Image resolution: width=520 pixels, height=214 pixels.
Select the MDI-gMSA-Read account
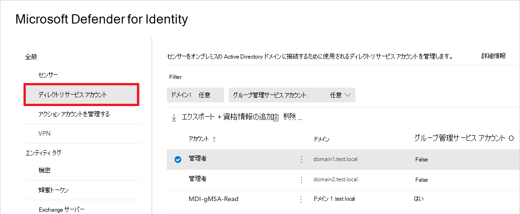[213, 199]
